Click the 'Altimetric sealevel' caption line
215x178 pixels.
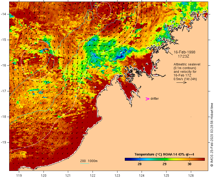click(187, 64)
